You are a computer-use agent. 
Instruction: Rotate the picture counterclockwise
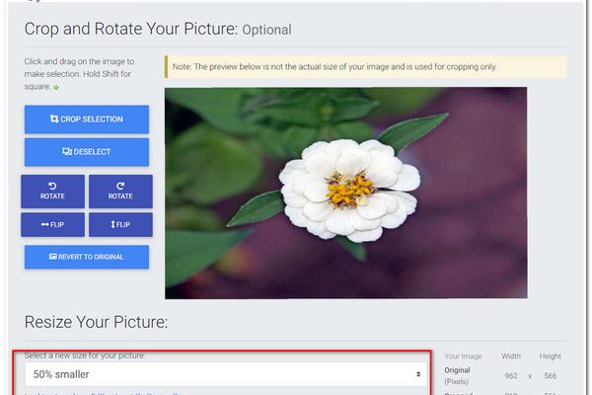53,192
